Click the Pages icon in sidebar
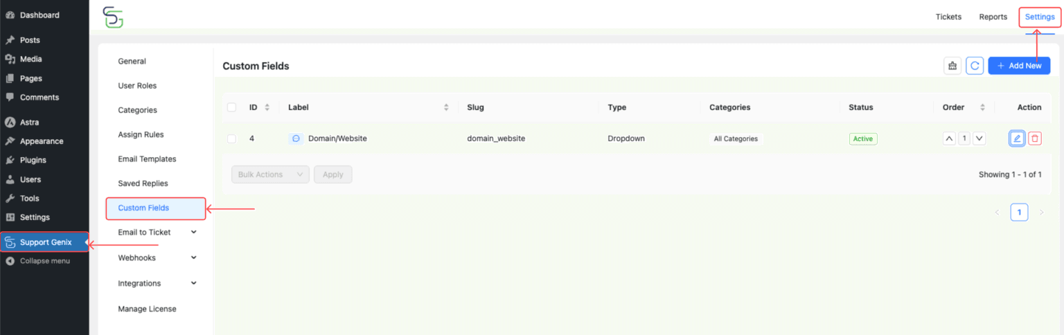Image resolution: width=1064 pixels, height=335 pixels. [x=10, y=79]
